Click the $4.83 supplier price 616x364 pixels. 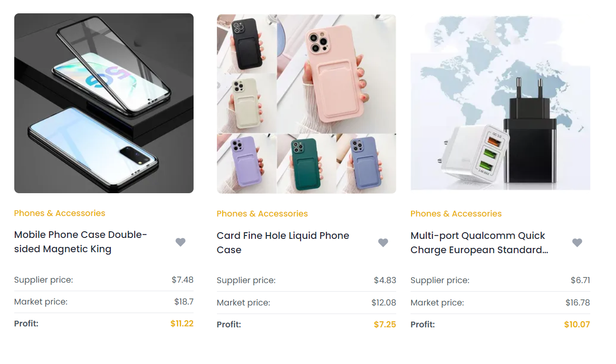[x=385, y=280]
